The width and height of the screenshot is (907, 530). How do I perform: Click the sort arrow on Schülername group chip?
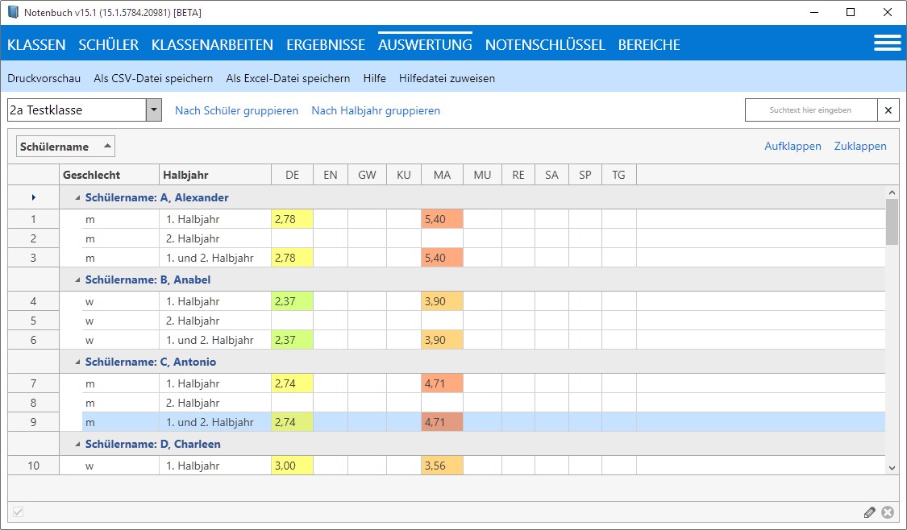[x=107, y=147]
